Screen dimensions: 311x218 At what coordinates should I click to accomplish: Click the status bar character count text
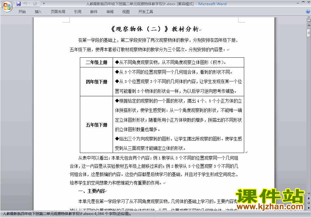(x=67, y=214)
